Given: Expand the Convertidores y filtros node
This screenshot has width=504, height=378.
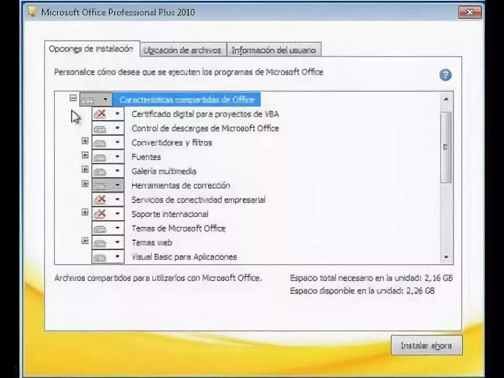Looking at the screenshot, I should (x=85, y=141).
